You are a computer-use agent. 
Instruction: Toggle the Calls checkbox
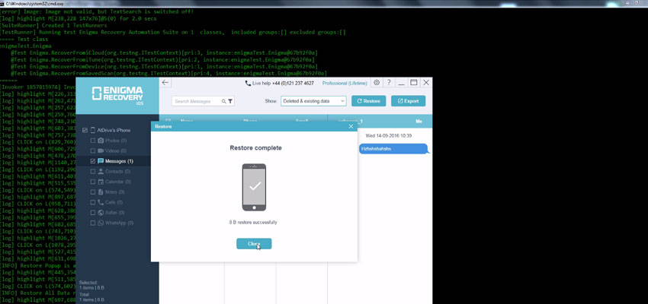click(92, 202)
